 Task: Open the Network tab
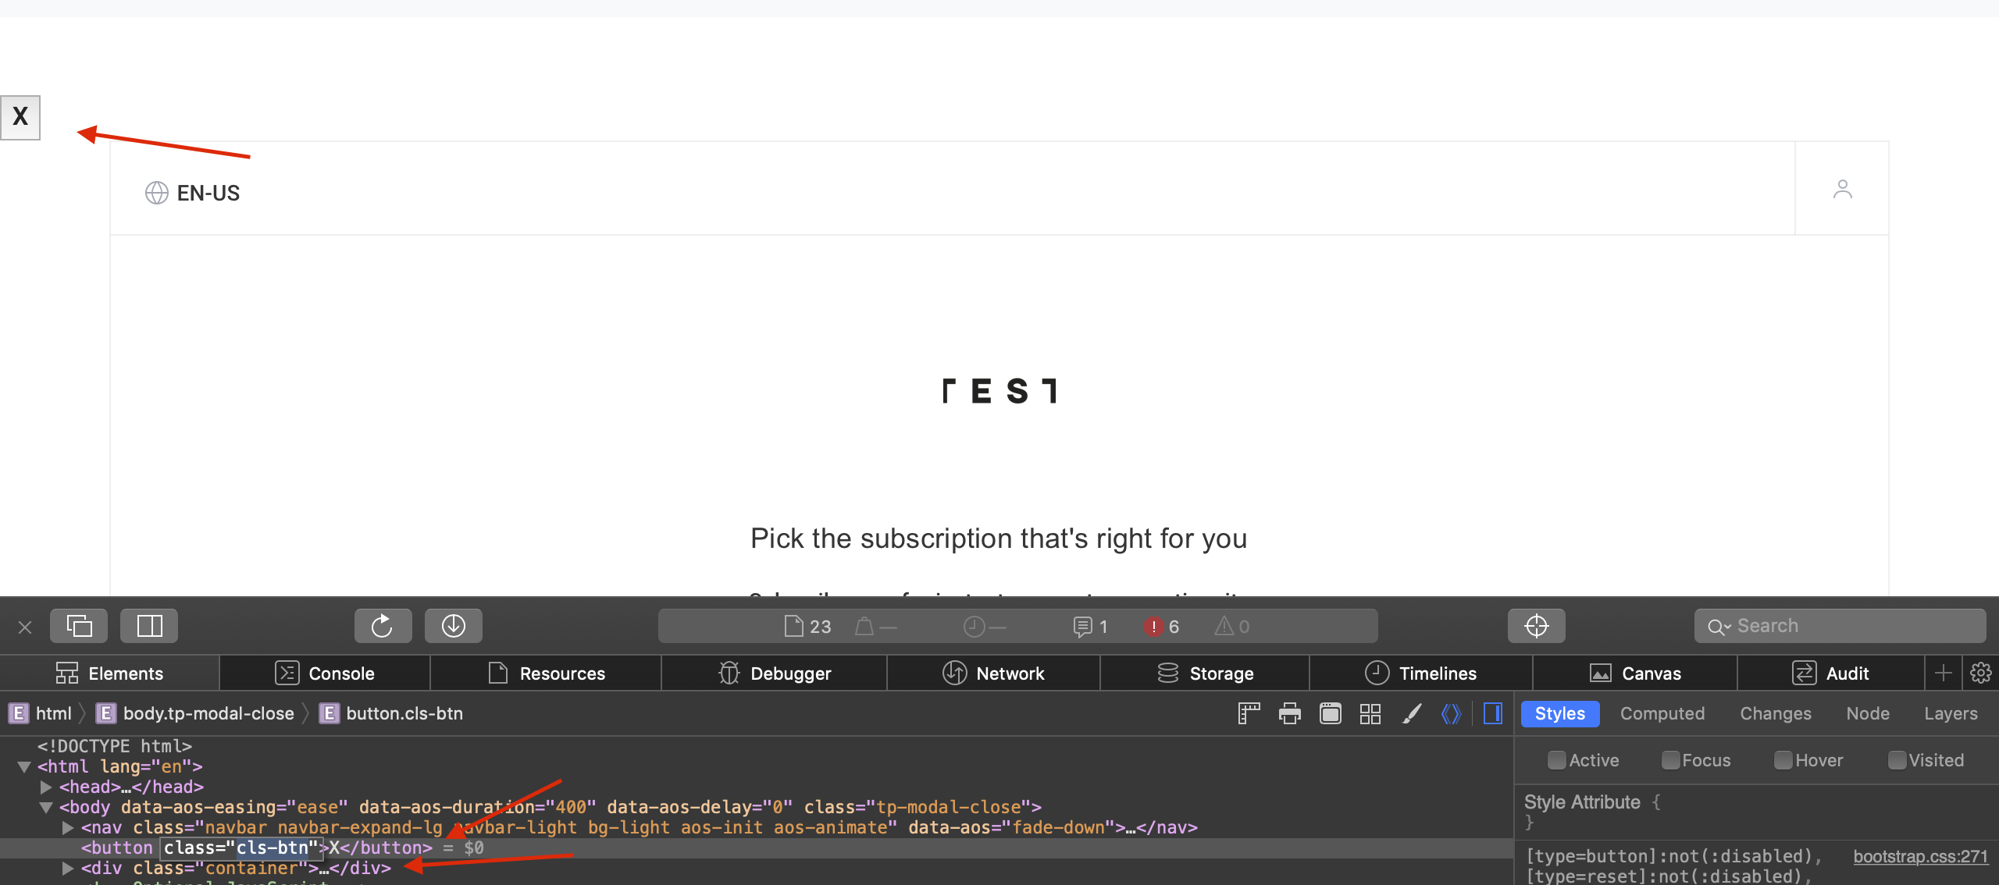993,673
